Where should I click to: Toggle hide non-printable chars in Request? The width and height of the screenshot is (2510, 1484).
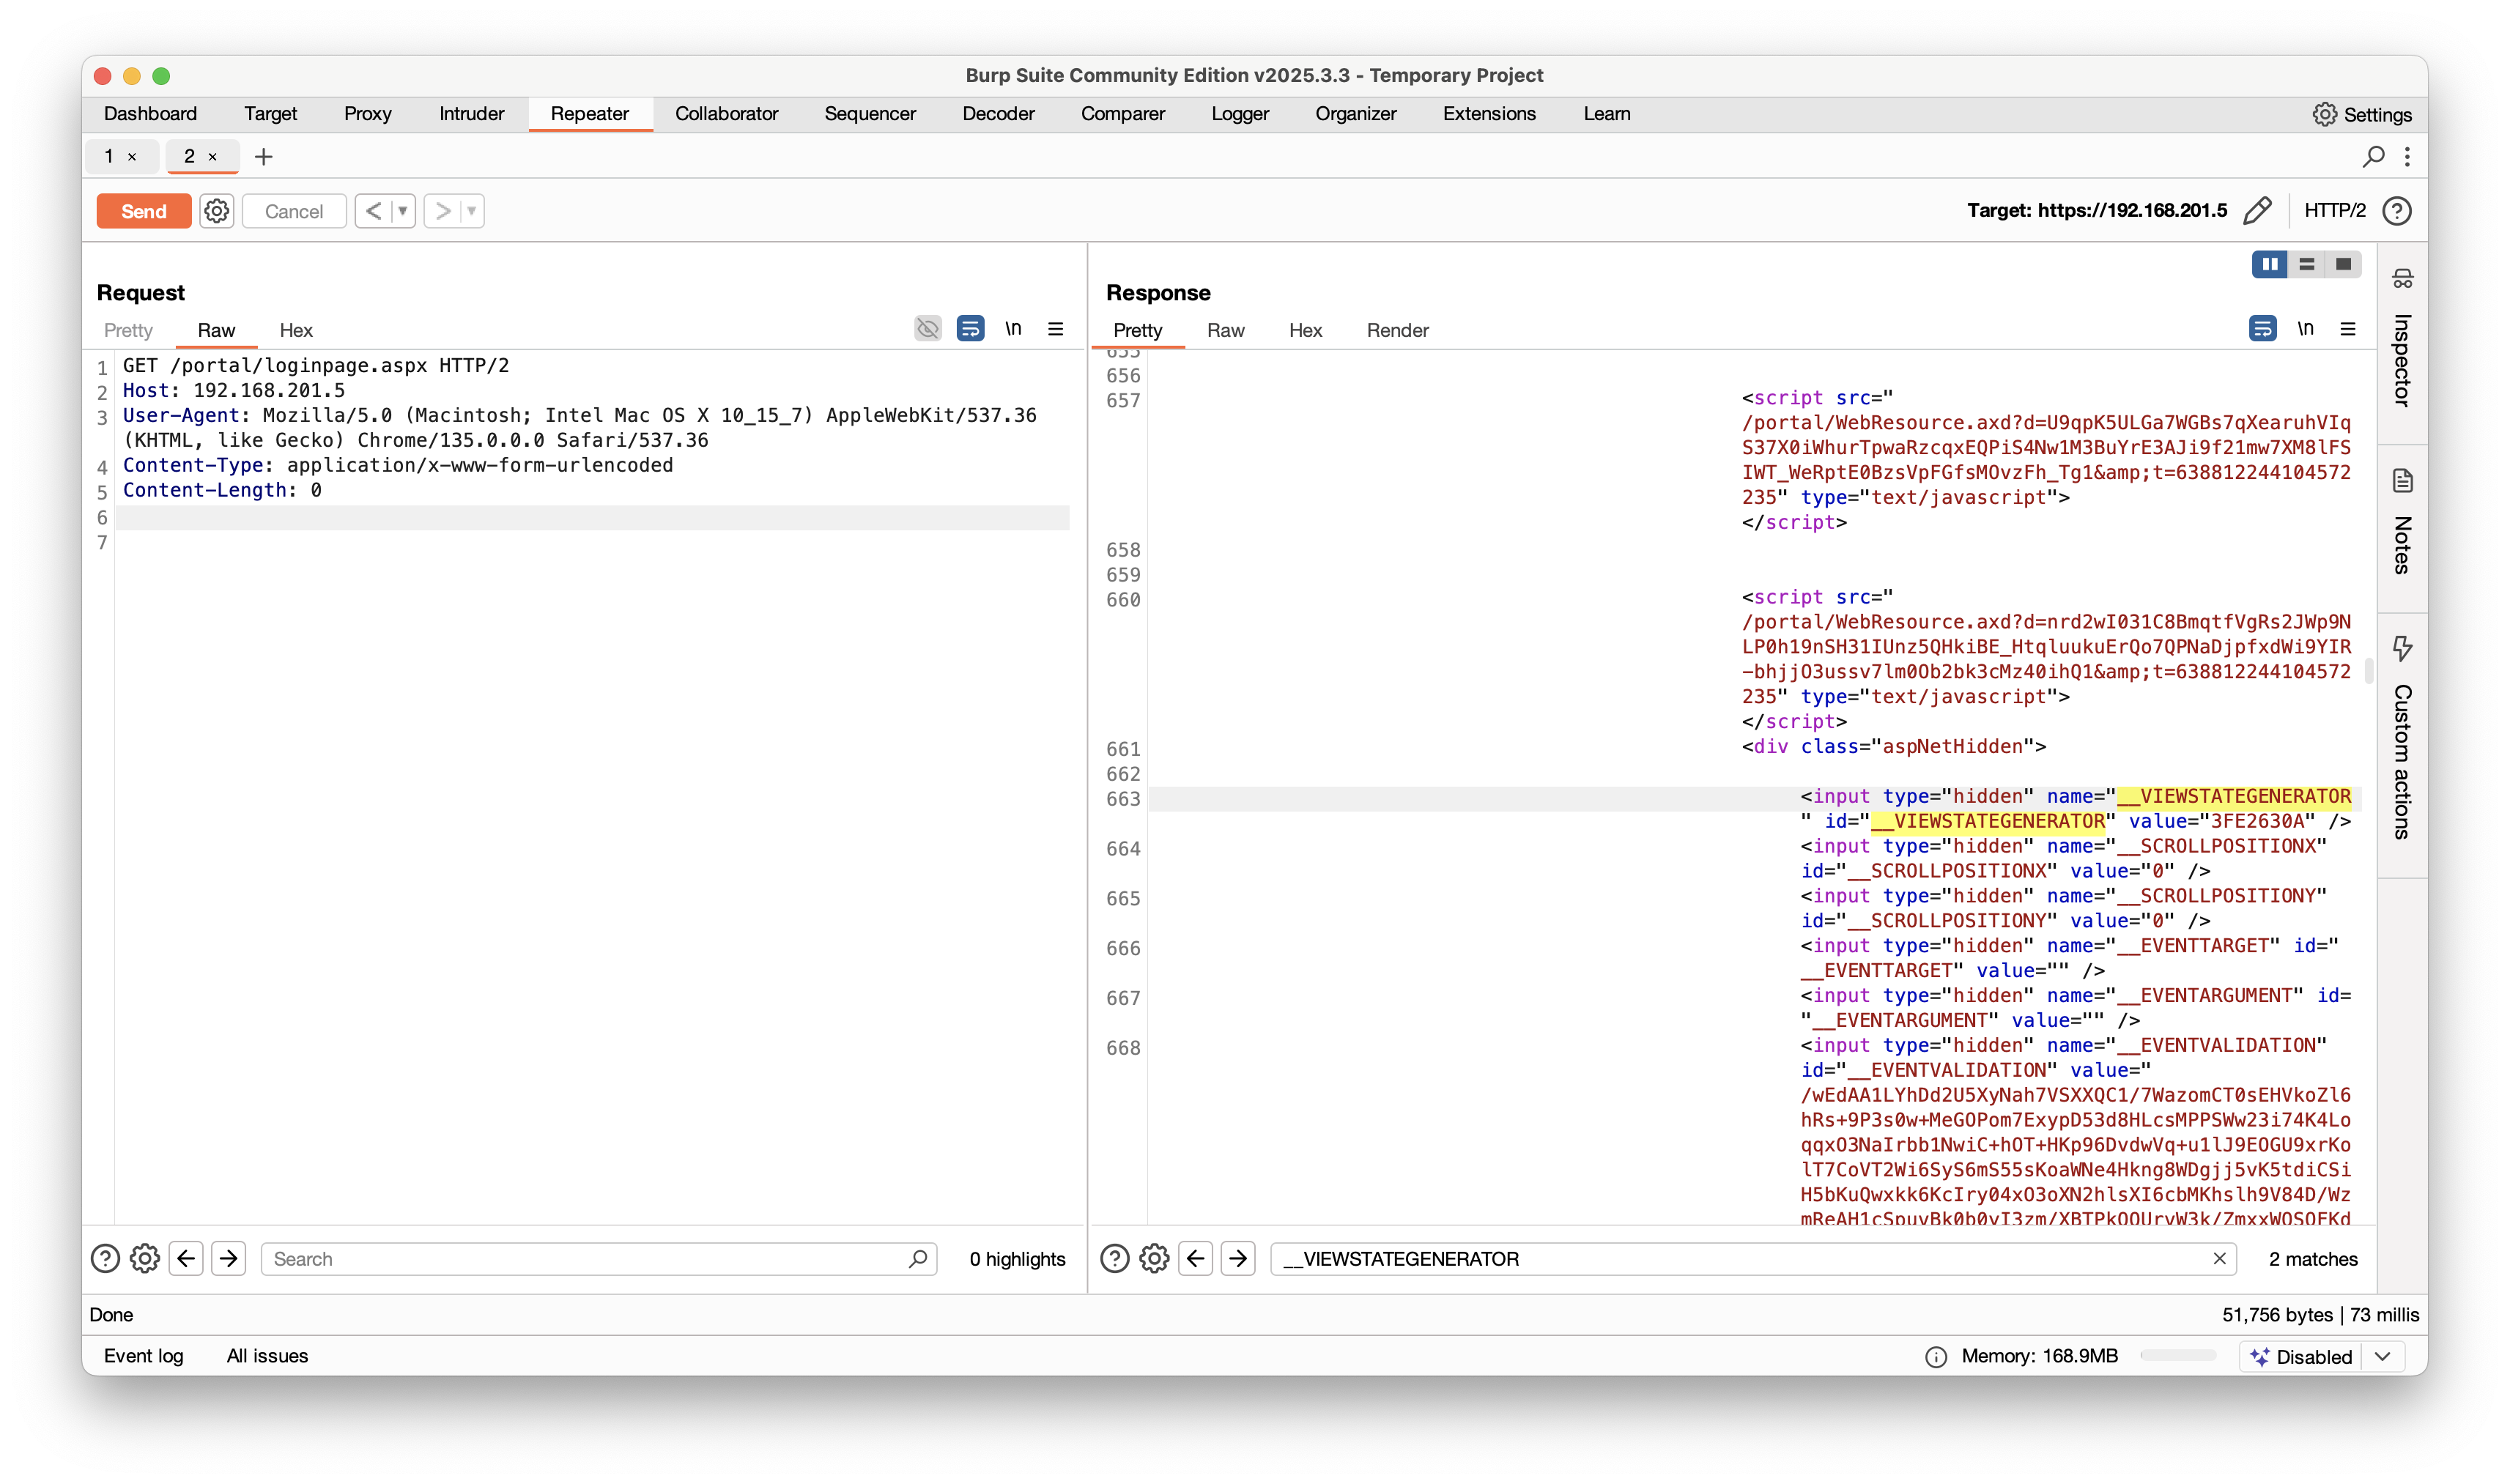[928, 329]
